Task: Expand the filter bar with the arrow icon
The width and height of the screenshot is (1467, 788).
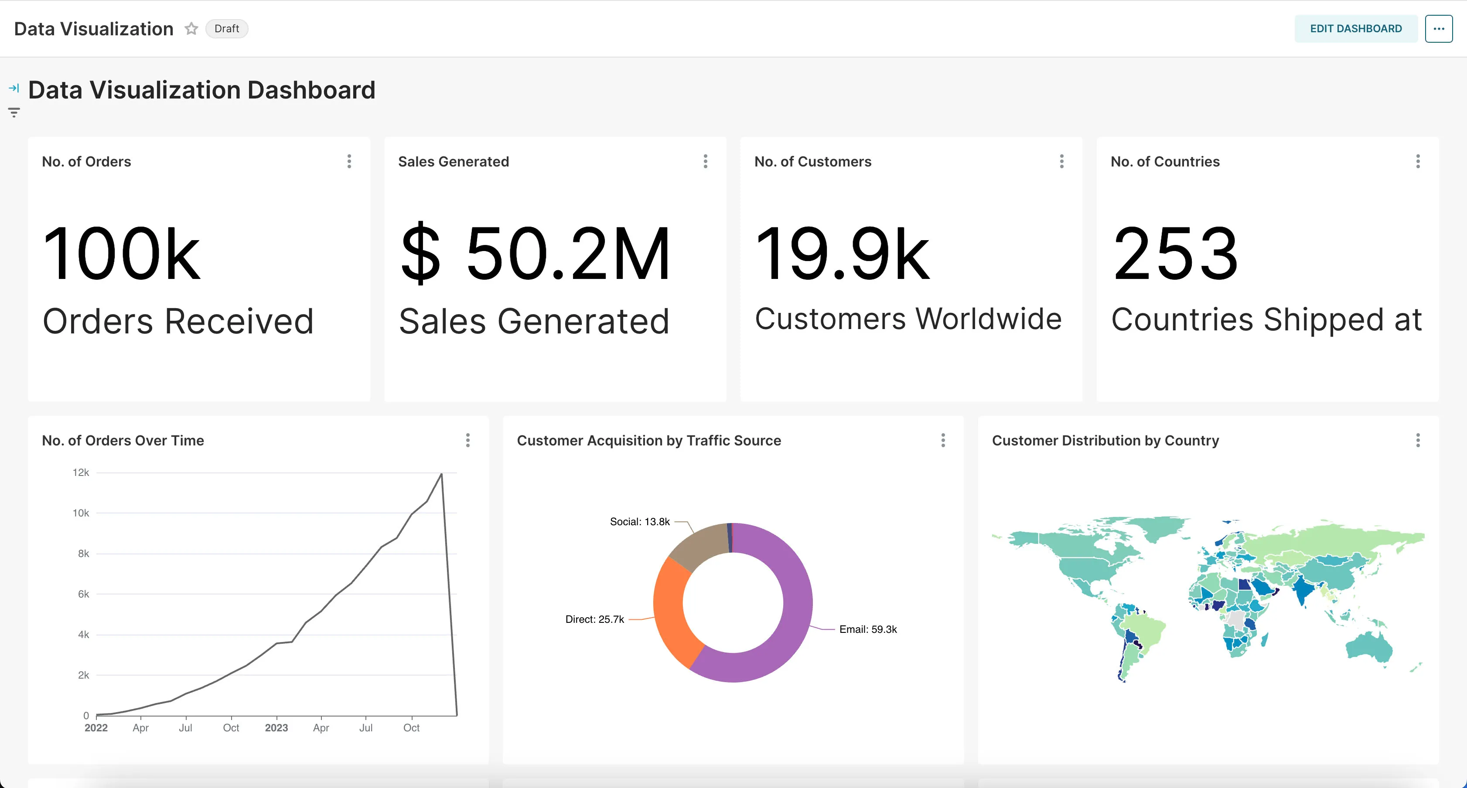Action: coord(14,88)
